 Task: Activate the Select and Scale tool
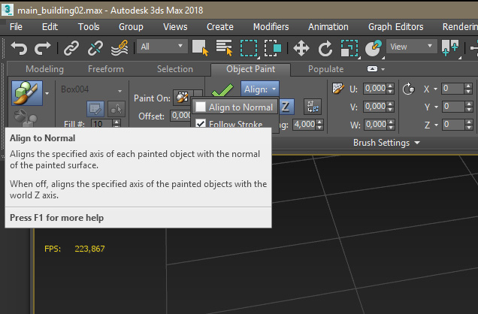[349, 48]
